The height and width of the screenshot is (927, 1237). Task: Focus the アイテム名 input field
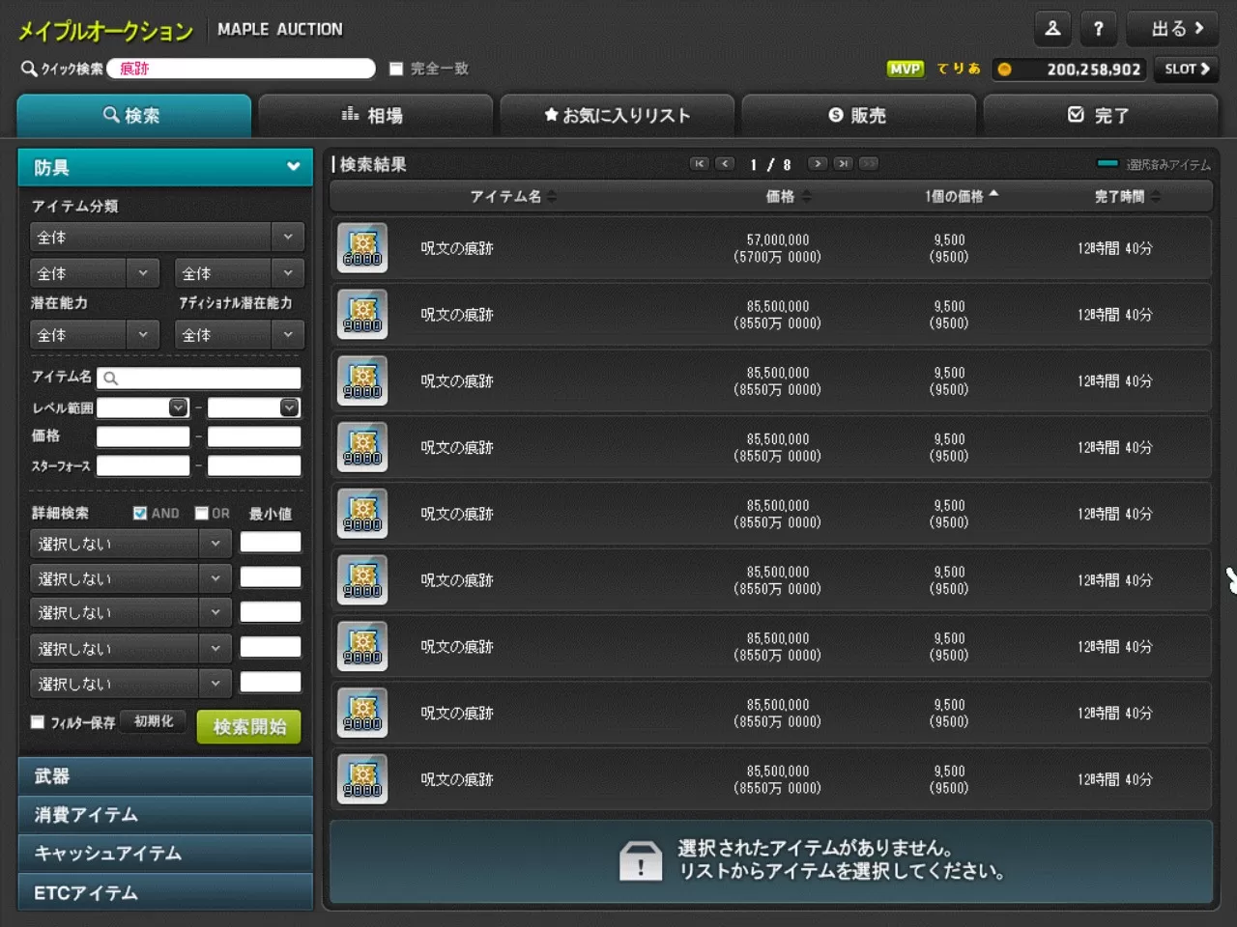(x=199, y=379)
